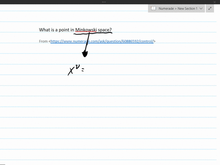Close the window with X button

click(x=214, y=2)
